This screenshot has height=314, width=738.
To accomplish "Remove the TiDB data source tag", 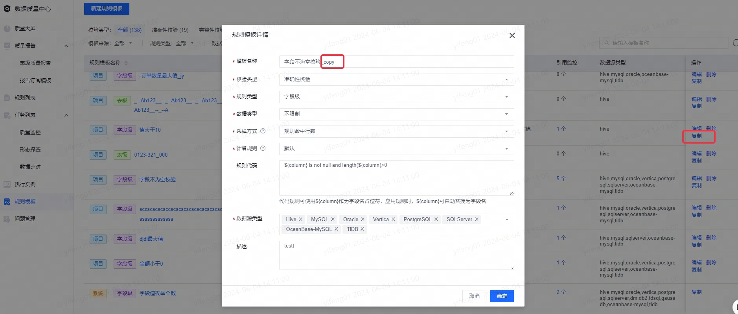I will coord(362,229).
